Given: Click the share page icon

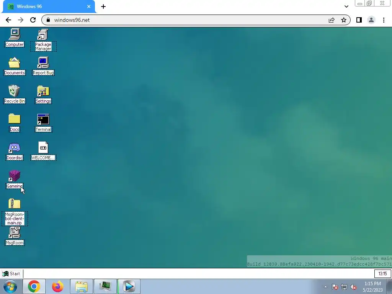Looking at the screenshot, I should pyautogui.click(x=332, y=20).
